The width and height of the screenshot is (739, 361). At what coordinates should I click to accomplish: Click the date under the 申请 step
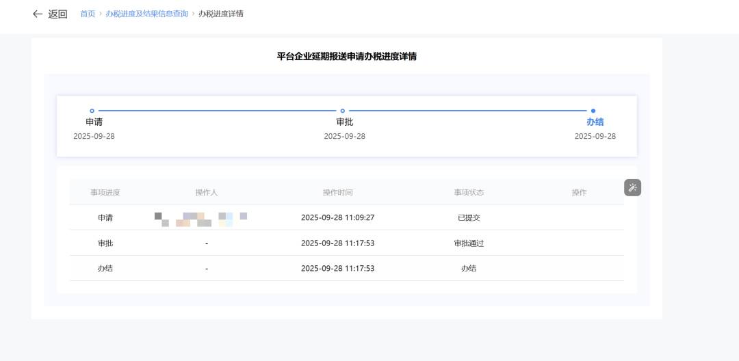click(x=94, y=137)
